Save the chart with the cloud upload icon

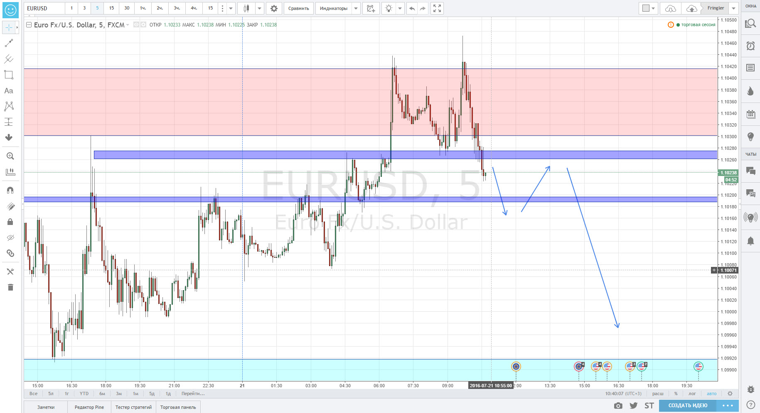tap(691, 8)
